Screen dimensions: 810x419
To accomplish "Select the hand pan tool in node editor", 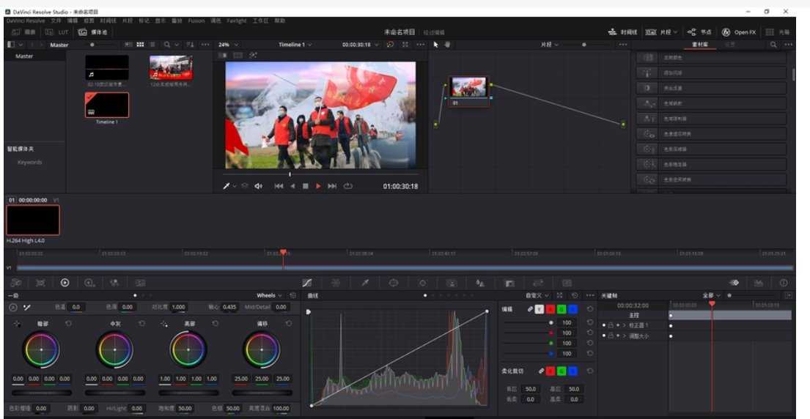I will pyautogui.click(x=447, y=45).
